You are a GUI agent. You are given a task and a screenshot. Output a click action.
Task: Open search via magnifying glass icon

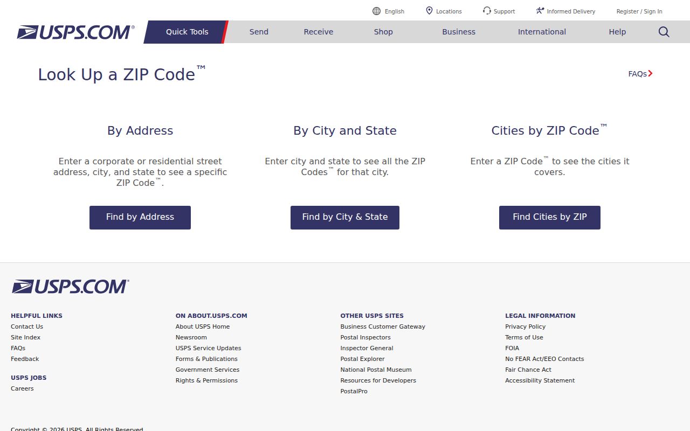[x=664, y=32]
